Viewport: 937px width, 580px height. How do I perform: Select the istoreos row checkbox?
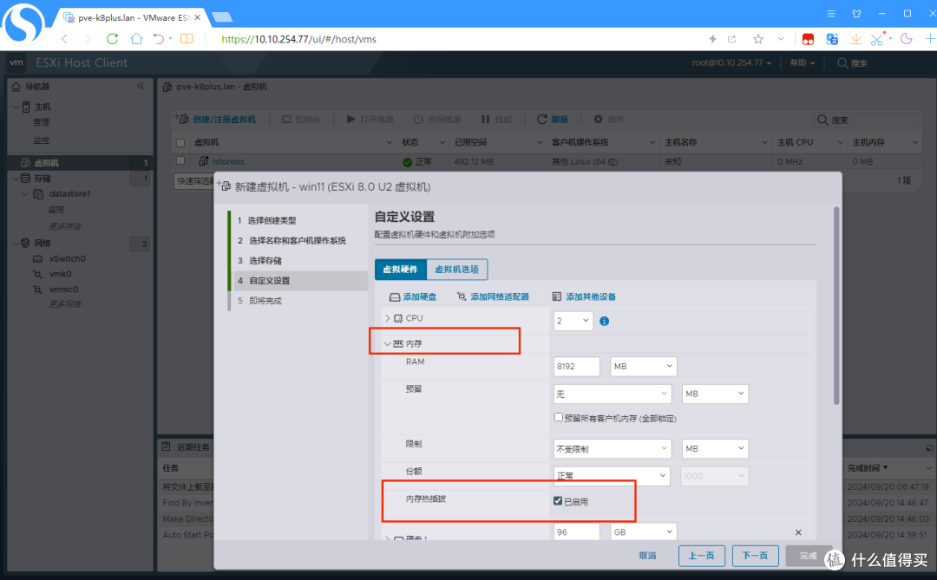pyautogui.click(x=180, y=160)
